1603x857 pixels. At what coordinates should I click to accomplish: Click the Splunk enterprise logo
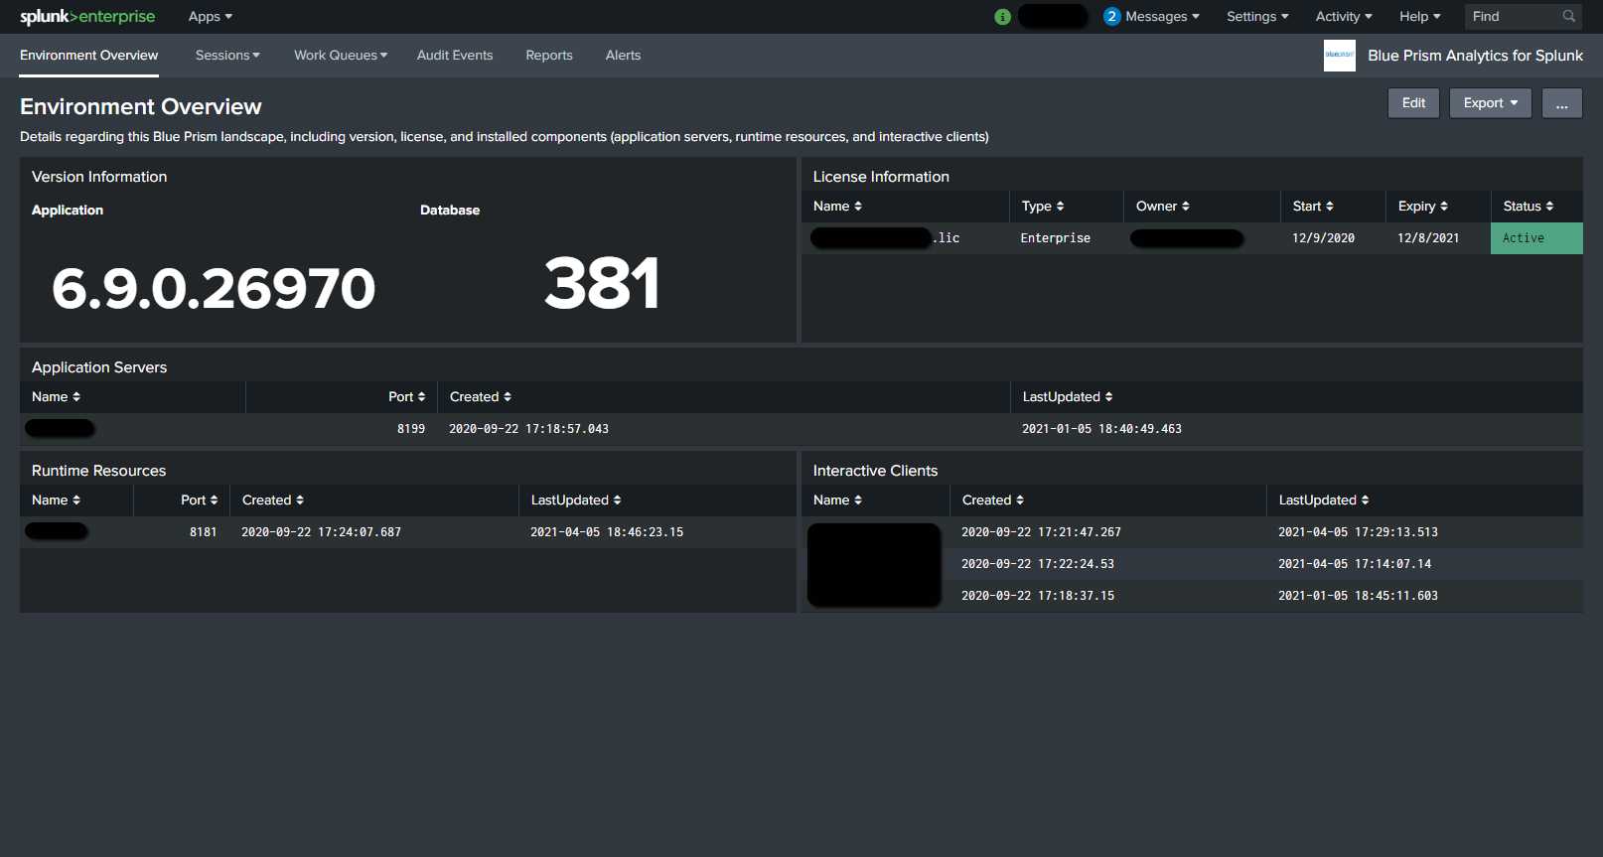pos(87,17)
